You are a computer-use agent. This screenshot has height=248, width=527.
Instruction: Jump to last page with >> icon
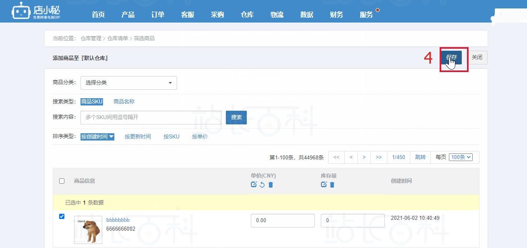click(378, 157)
